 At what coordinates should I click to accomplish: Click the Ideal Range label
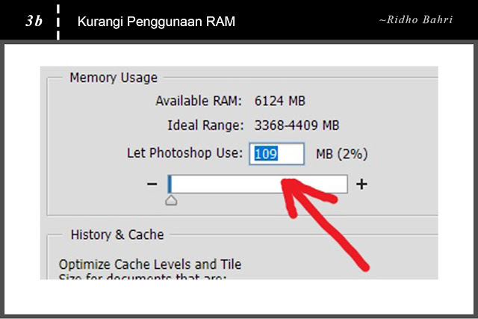206,126
